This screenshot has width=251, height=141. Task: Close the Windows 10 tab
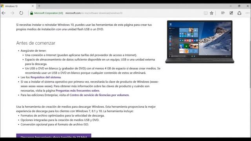[x=33, y=6]
